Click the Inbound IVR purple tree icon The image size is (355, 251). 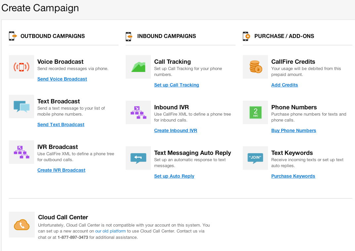click(x=138, y=113)
